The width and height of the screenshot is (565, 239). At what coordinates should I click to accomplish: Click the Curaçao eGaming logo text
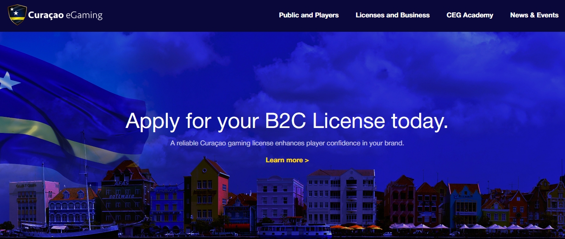click(x=65, y=15)
